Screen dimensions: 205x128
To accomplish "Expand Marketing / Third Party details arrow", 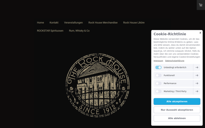I will tap(197, 91).
